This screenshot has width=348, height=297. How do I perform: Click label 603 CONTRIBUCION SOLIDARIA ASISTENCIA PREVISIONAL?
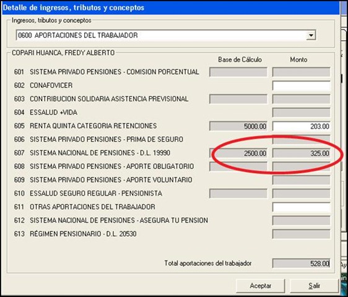tap(101, 99)
